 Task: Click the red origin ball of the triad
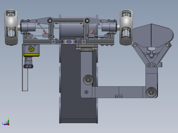coord(9,124)
